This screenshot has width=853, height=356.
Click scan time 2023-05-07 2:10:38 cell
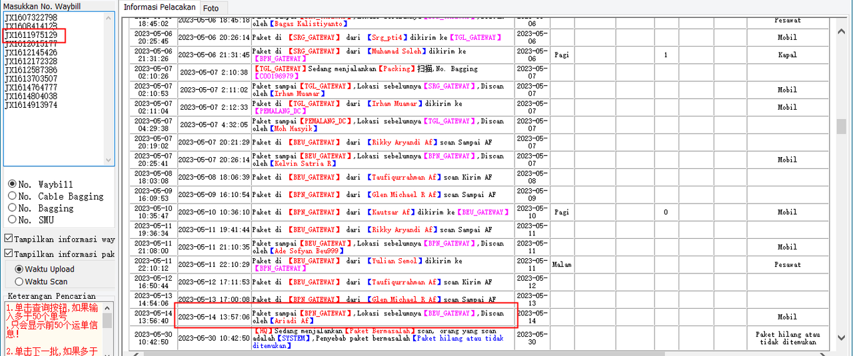point(215,72)
